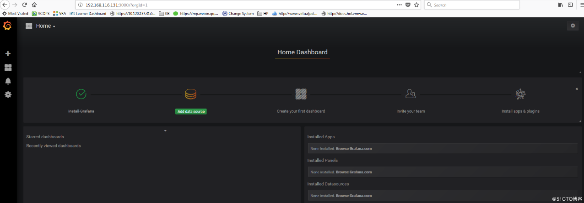584x203 pixels.
Task: Open the https://10.120.137.31 bookmark
Action: pos(133,14)
